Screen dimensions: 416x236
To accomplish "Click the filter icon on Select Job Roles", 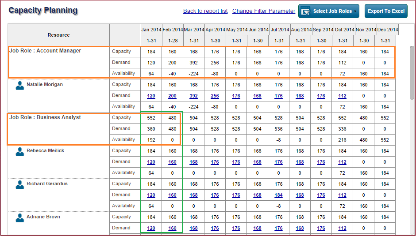I will [x=305, y=11].
